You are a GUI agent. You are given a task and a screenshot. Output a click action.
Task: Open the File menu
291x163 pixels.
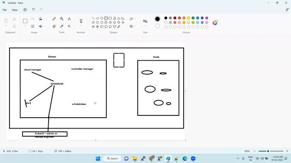(x=5, y=10)
